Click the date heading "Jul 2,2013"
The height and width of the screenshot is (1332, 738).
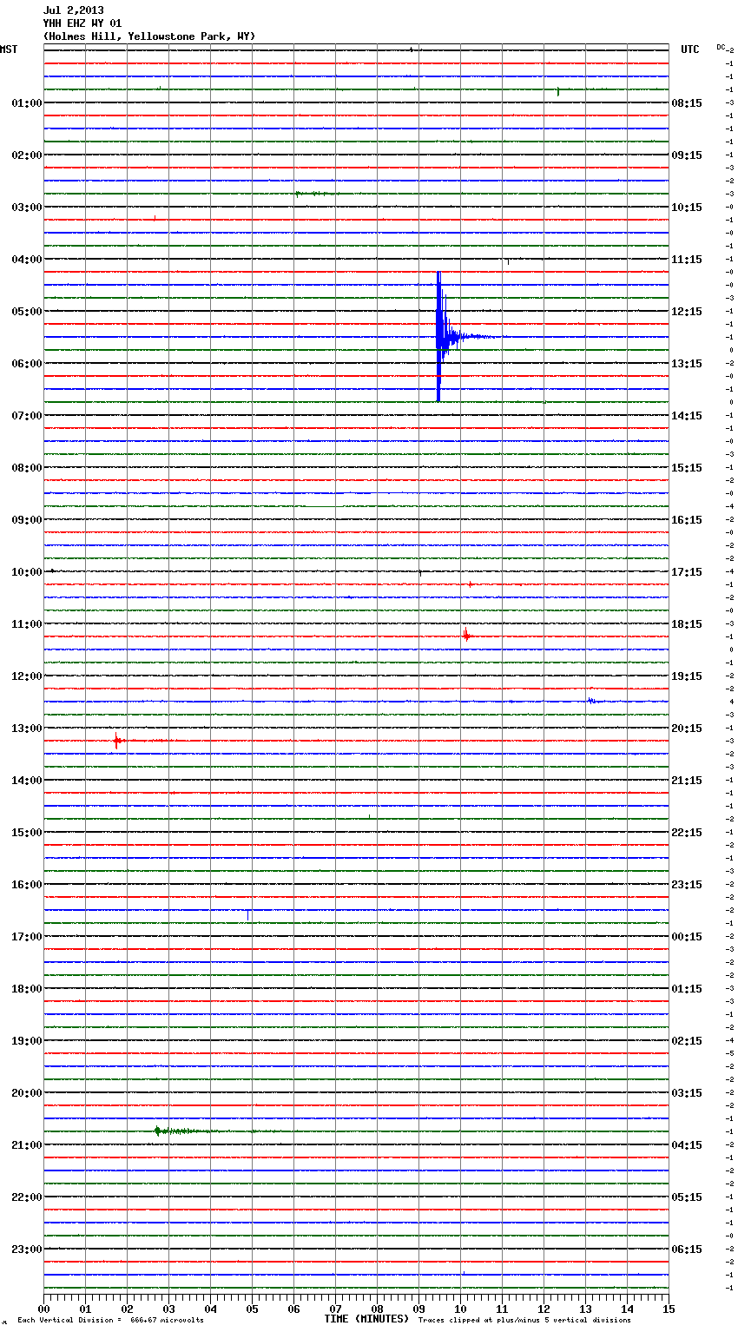(73, 10)
